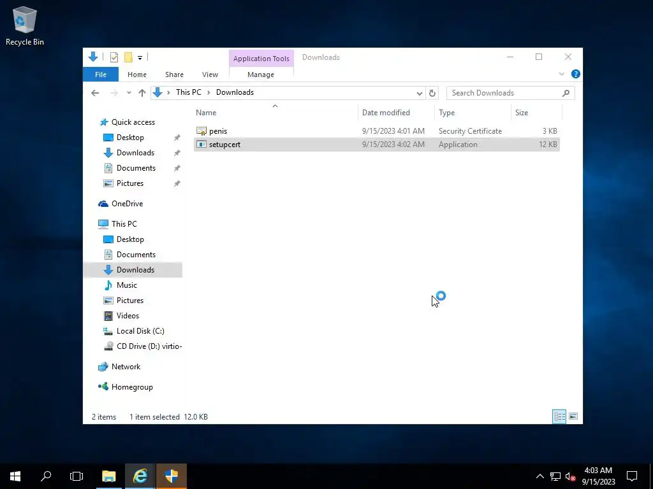Click the muted volume tray icon

[570, 476]
